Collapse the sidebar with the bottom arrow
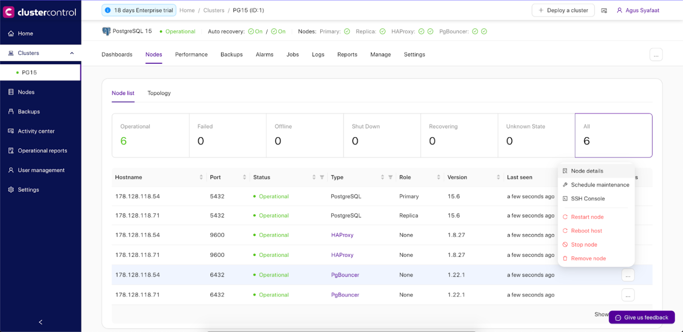This screenshot has width=683, height=332. pos(40,322)
